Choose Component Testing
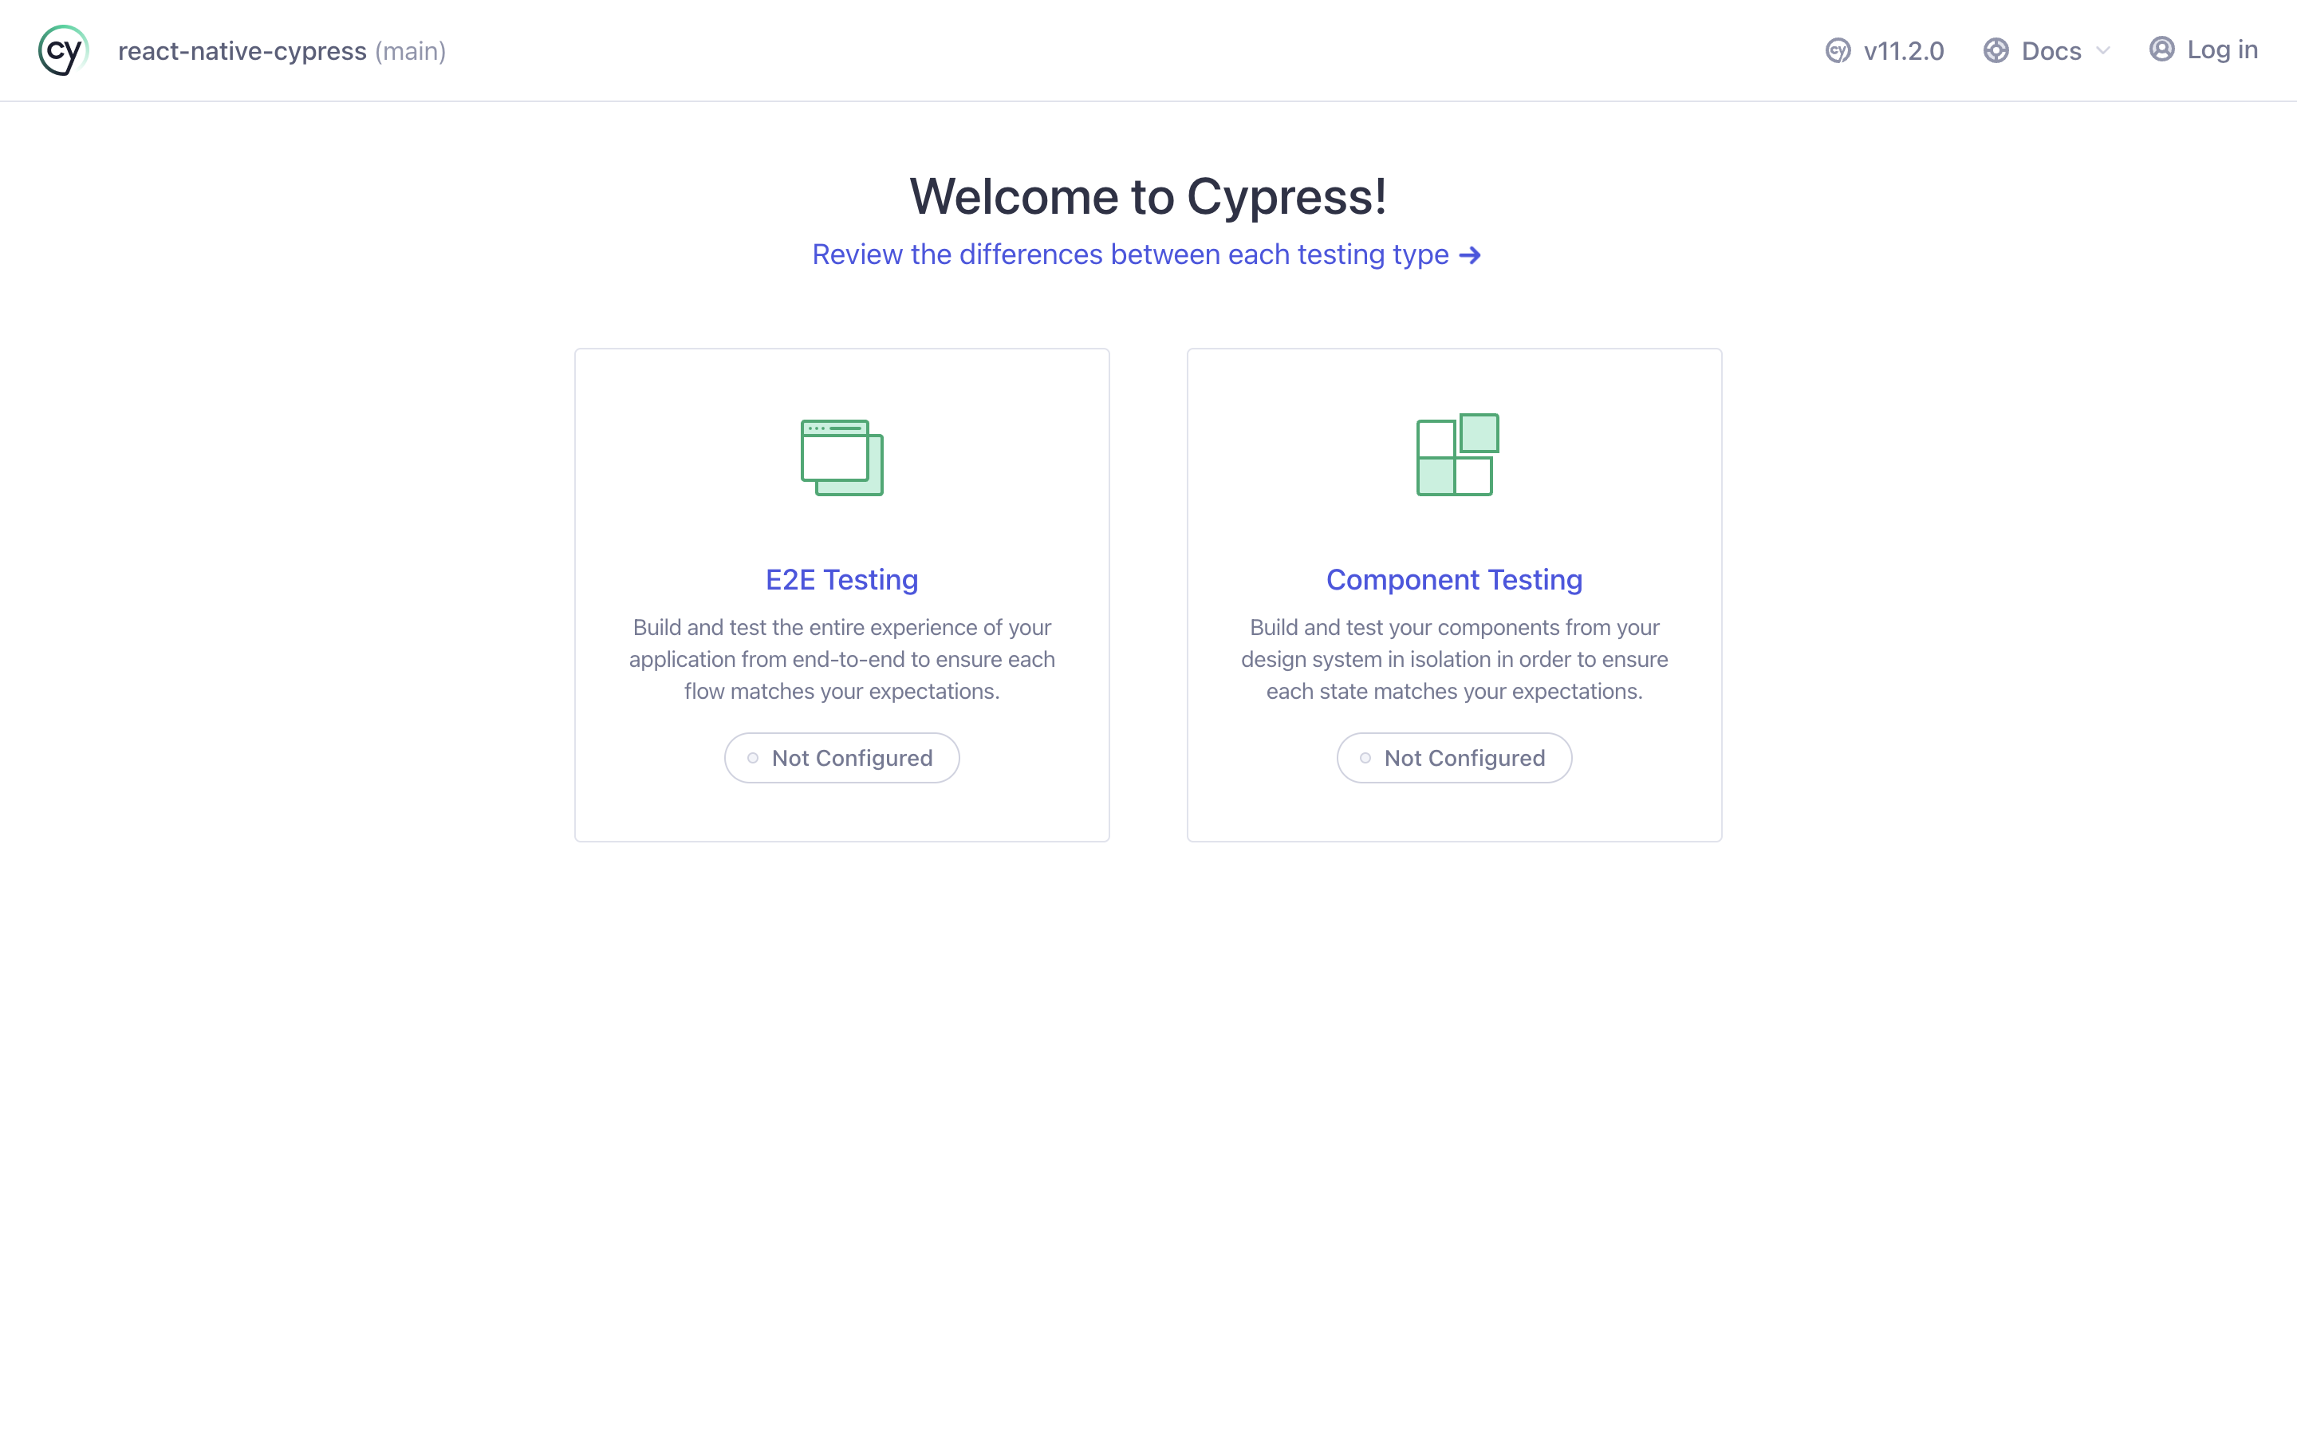The height and width of the screenshot is (1436, 2297). [1454, 579]
